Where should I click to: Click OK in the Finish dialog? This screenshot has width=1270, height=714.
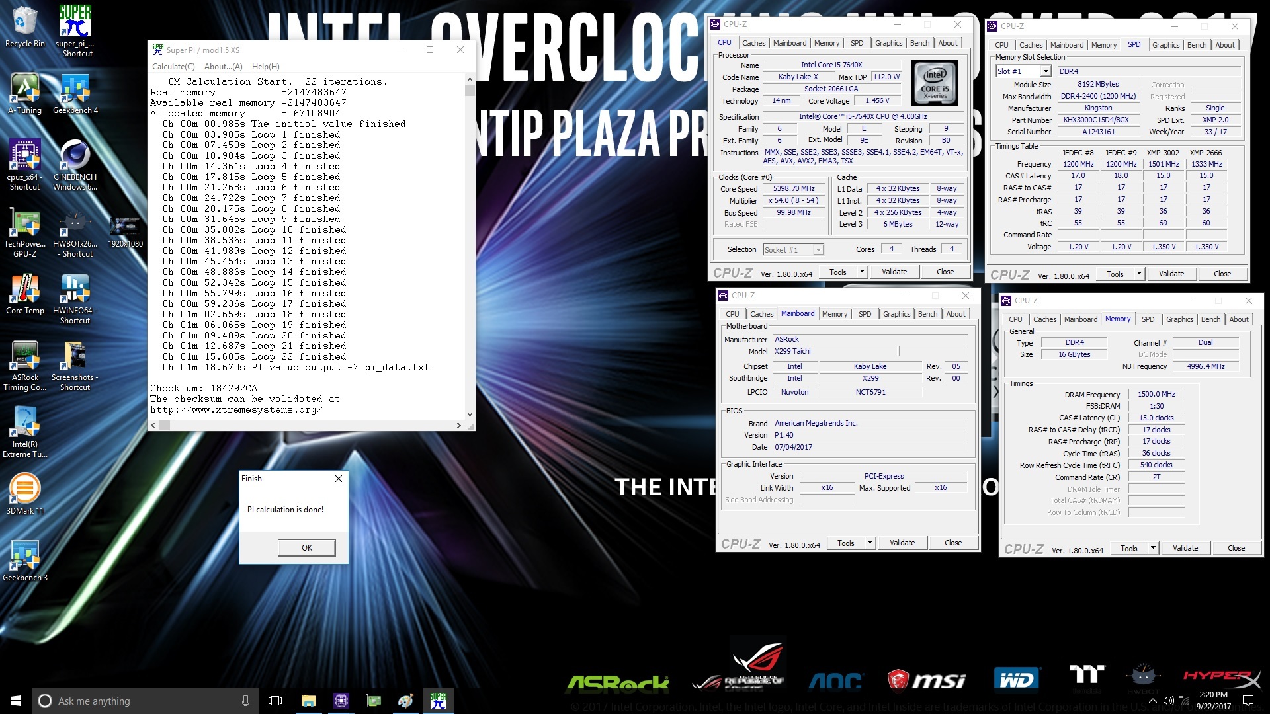[306, 547]
